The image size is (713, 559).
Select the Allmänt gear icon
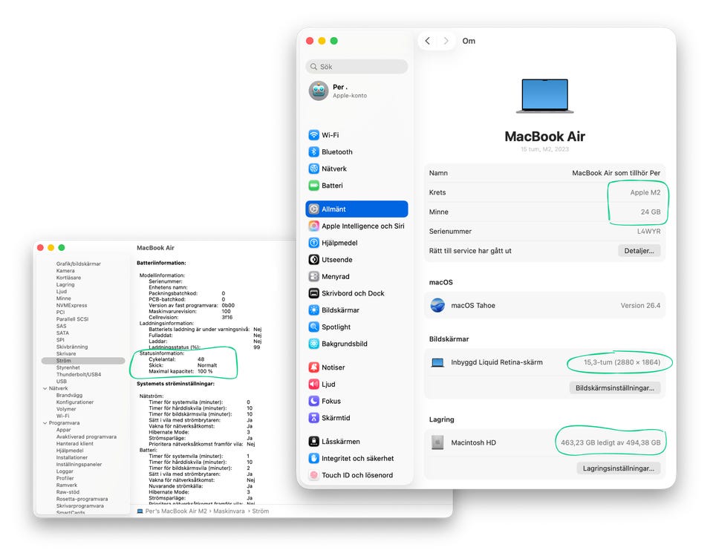[313, 209]
